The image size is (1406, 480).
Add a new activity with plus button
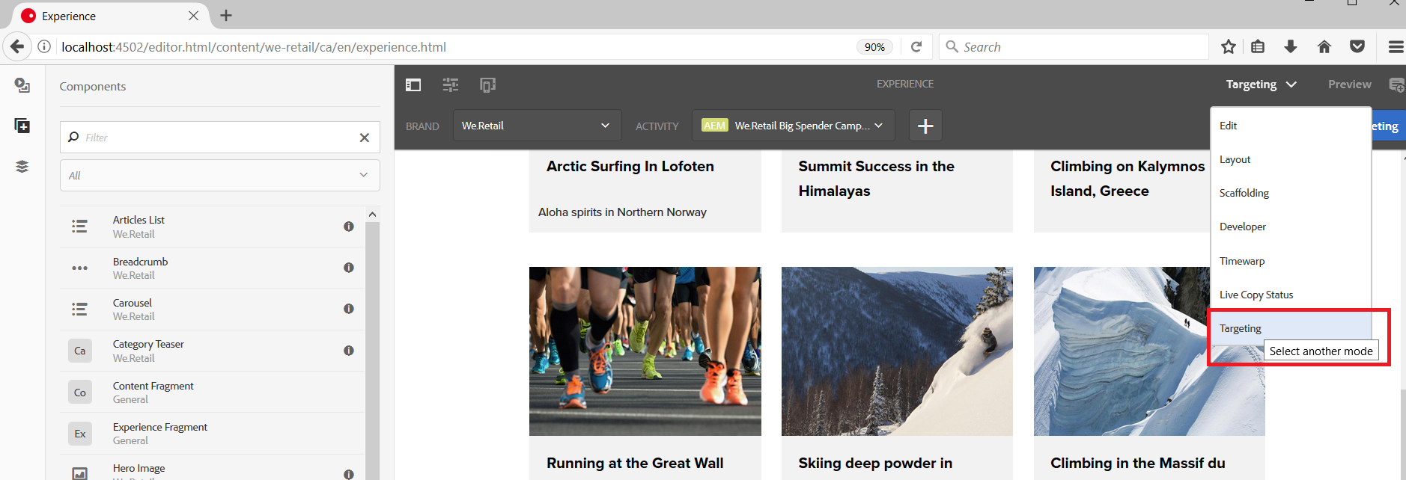click(925, 126)
